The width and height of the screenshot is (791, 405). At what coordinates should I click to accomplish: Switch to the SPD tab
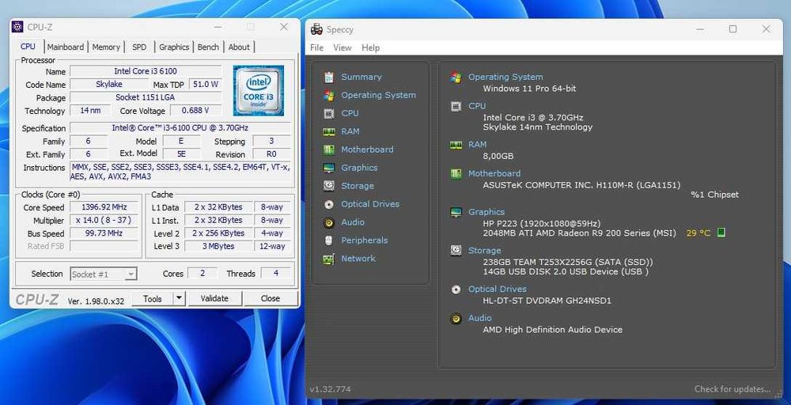139,47
